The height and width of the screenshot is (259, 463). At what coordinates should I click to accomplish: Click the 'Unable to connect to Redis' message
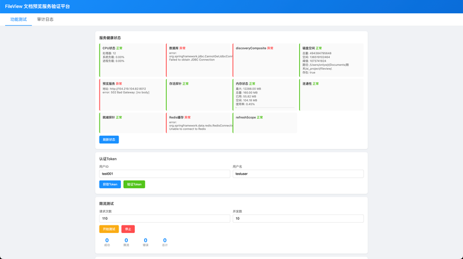tap(188, 129)
